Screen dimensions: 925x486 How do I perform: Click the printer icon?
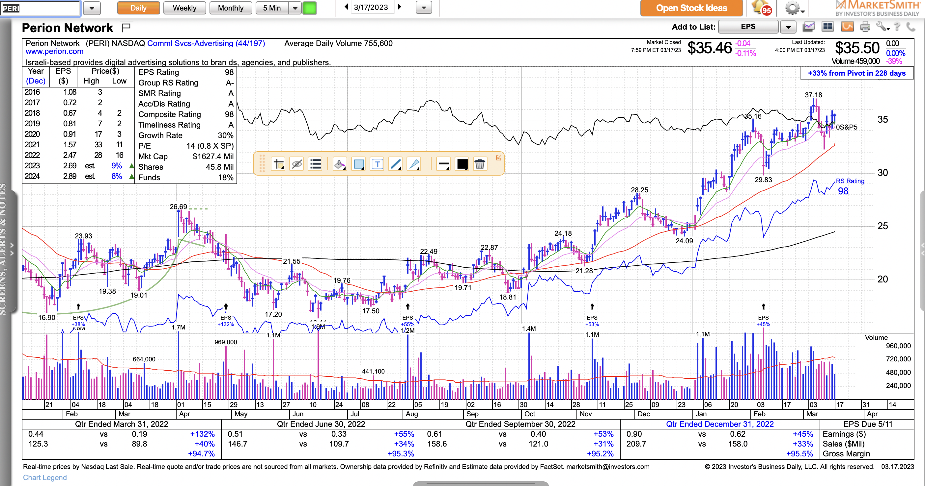(865, 27)
